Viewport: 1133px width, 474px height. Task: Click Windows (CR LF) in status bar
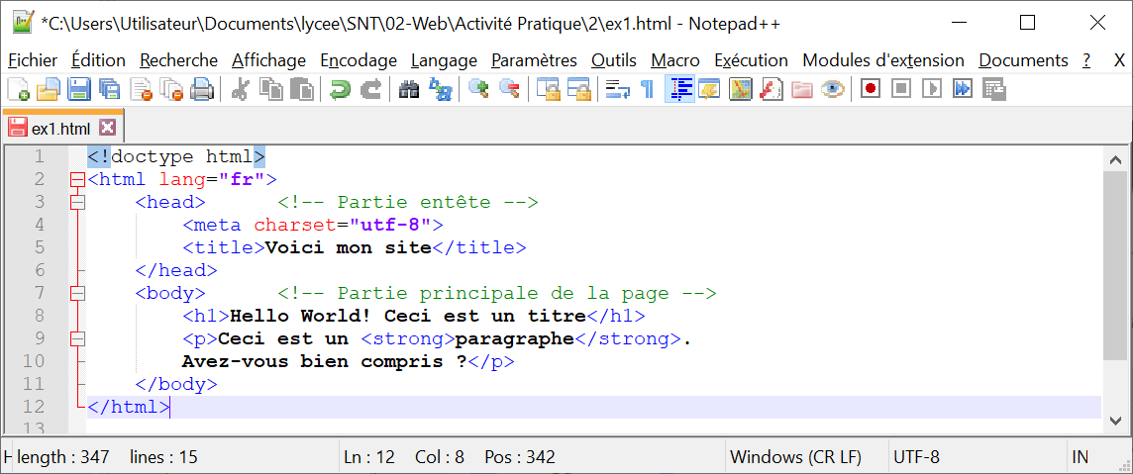pyautogui.click(x=795, y=457)
